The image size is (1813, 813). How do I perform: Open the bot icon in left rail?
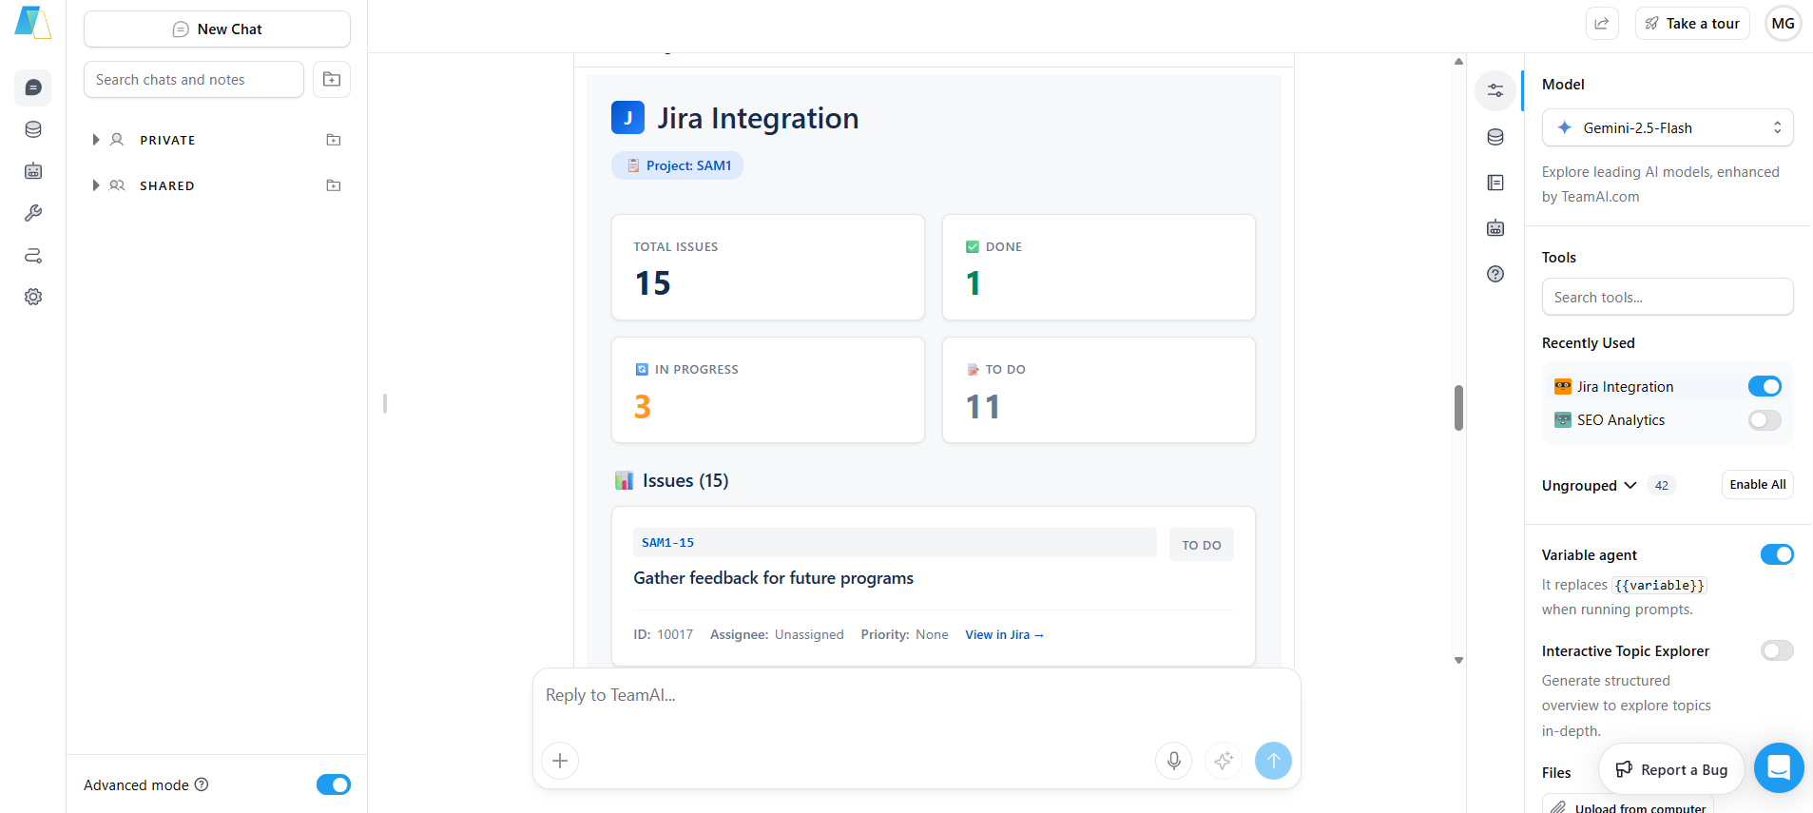(33, 171)
